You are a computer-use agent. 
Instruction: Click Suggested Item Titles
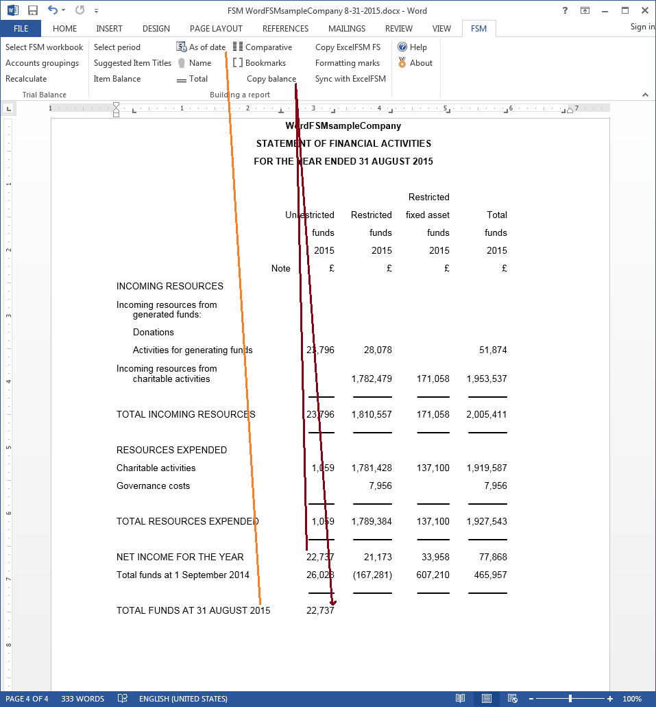click(132, 62)
